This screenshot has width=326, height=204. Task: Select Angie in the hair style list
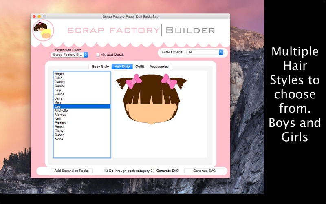click(x=82, y=74)
